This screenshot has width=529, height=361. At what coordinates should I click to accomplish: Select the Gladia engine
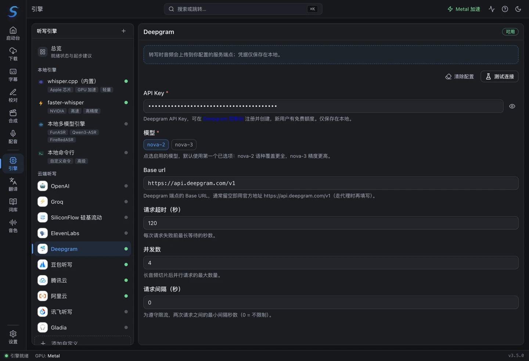[x=82, y=328]
